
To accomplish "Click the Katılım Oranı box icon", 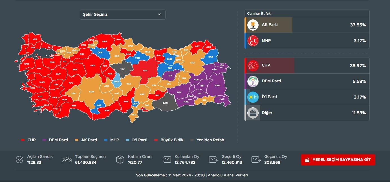I will pos(120,160).
